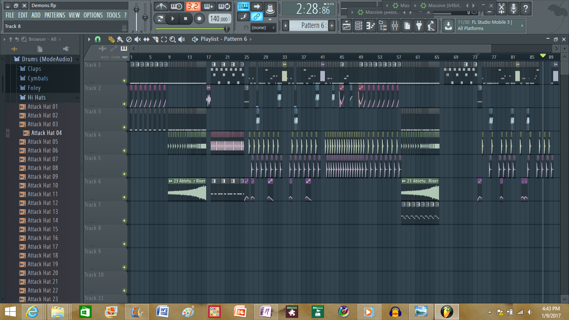
Task: Select the Attack Hat 04 sample
Action: 46,133
